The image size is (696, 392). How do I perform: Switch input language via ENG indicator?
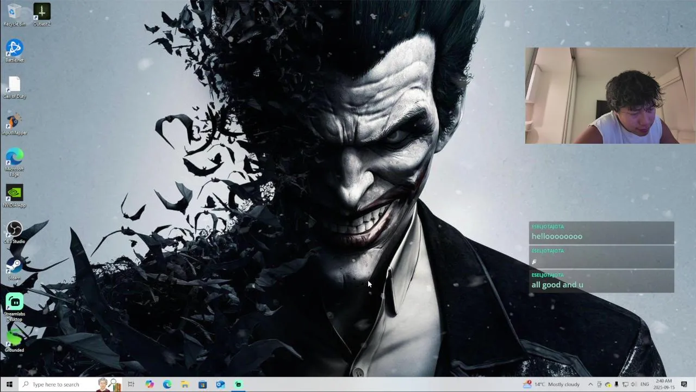(644, 384)
